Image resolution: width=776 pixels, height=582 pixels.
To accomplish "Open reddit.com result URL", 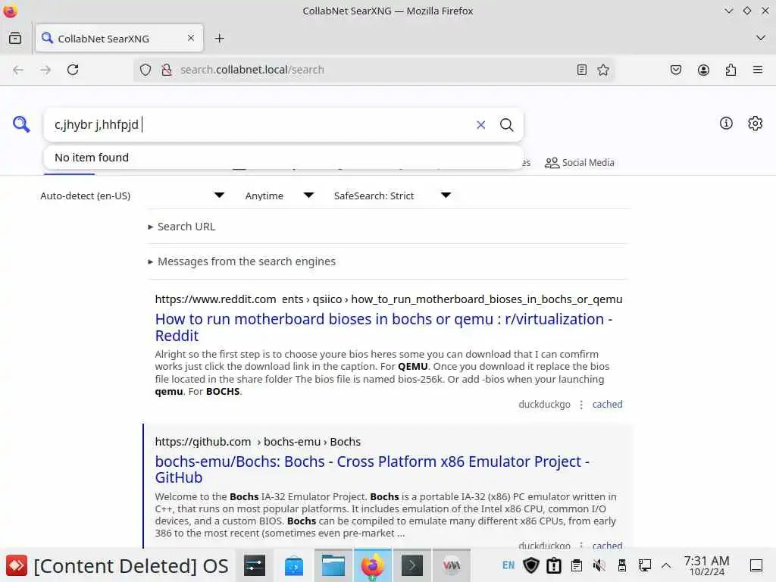I will 389,299.
